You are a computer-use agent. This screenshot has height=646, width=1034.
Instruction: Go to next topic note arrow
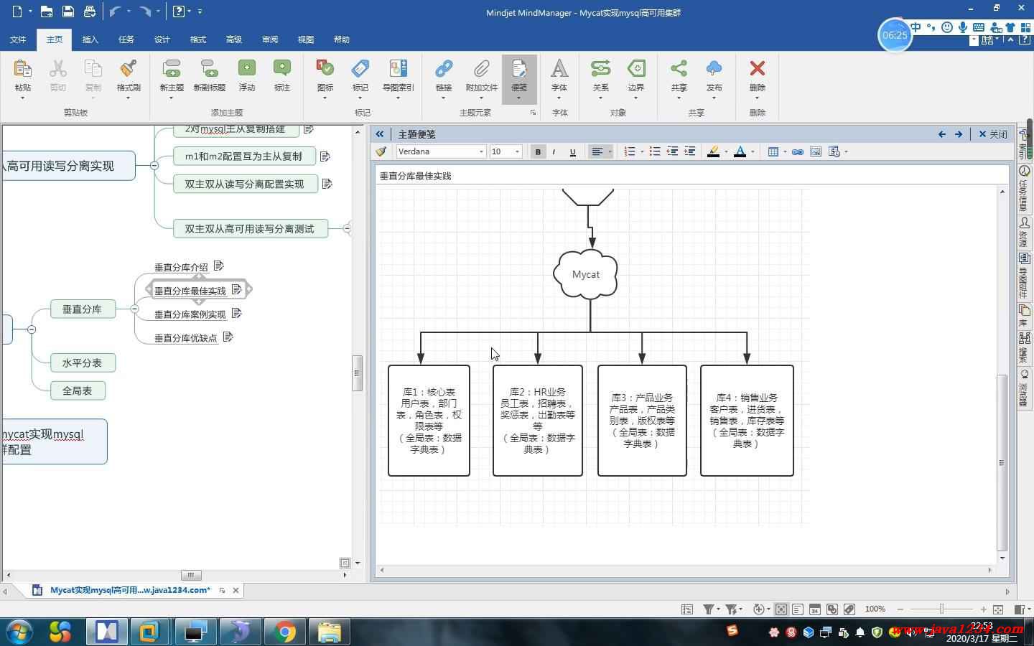pos(959,134)
